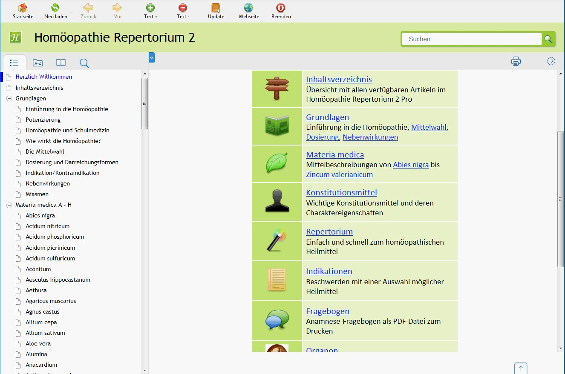Screen dimensions: 565x374
Task: Go forward using the Vor arrow
Action: click(116, 11)
